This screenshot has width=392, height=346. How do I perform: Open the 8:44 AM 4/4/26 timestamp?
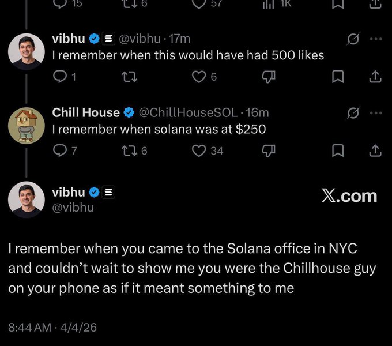click(52, 328)
